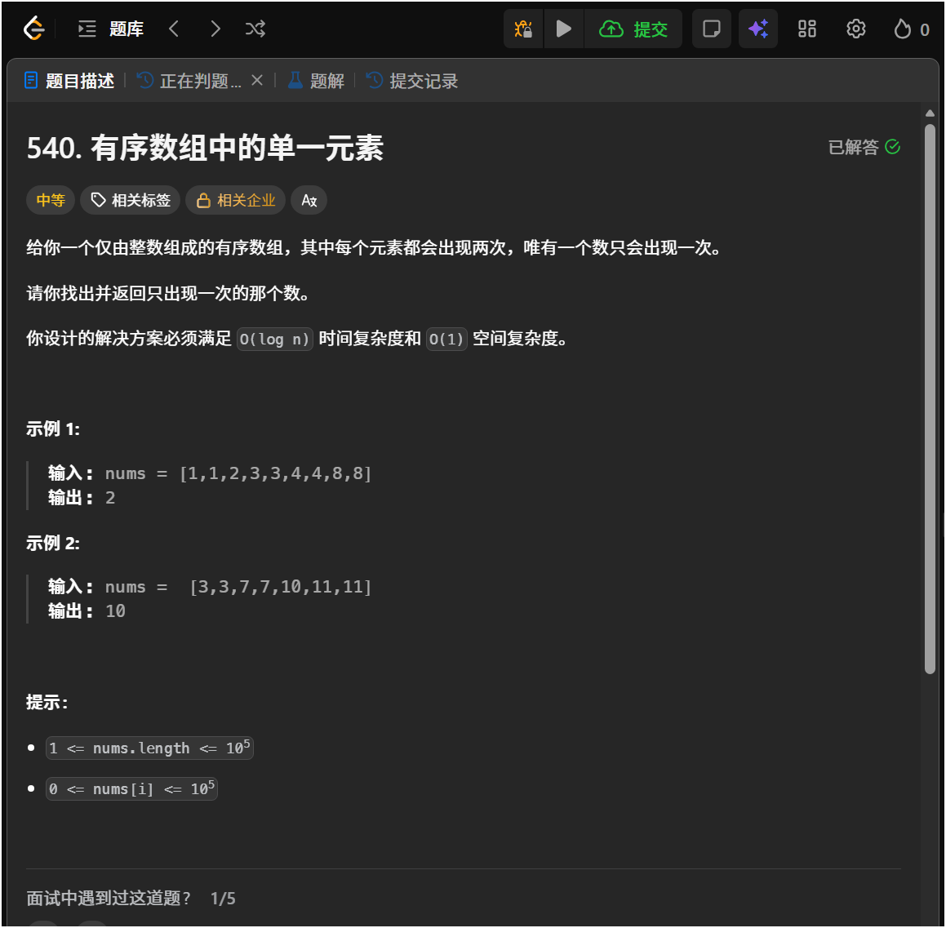Click the 中等 difficulty tag
This screenshot has height=928, width=946.
click(x=51, y=200)
